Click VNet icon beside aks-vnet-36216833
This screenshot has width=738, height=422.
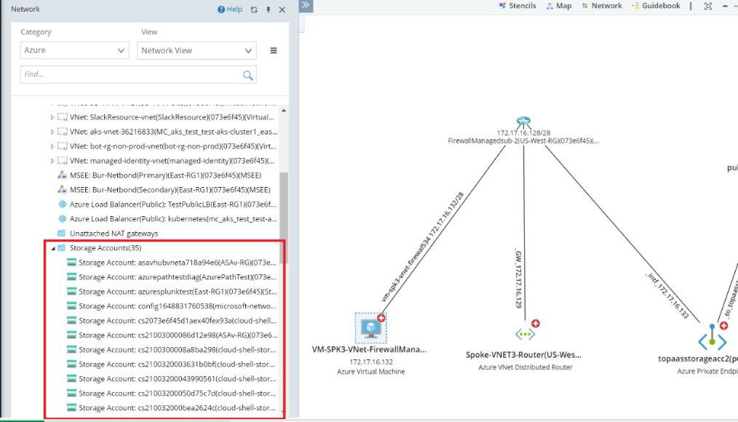(62, 132)
